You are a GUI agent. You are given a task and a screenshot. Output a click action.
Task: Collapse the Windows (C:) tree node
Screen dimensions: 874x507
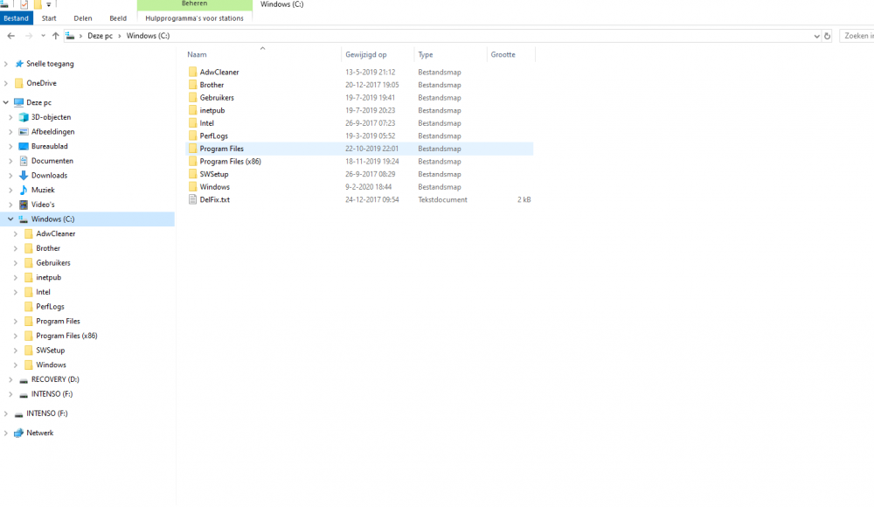[10, 219]
